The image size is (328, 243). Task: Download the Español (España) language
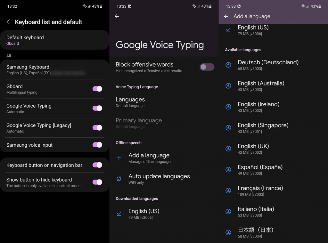[228, 170]
